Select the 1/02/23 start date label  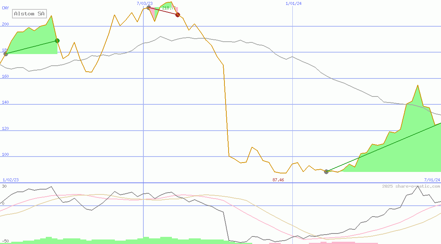coord(11,180)
